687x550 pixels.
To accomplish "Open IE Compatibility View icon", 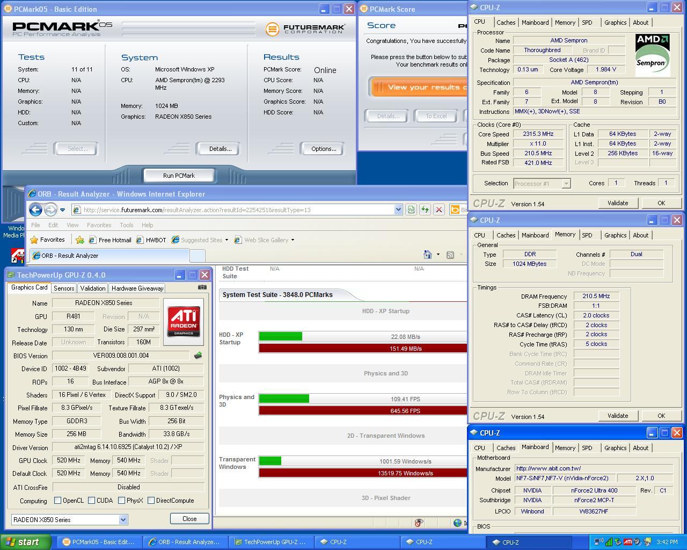I will pos(411,209).
